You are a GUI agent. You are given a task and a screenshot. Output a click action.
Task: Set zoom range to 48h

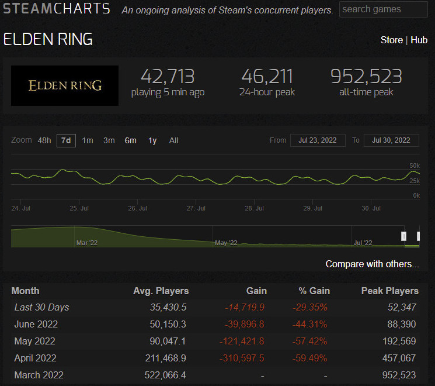tap(44, 140)
